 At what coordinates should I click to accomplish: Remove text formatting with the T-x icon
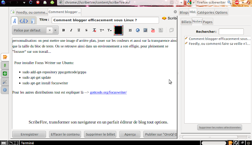click(94, 30)
